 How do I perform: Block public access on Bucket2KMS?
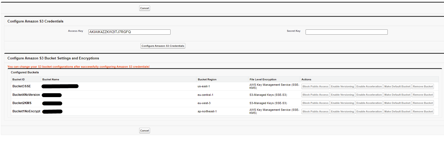[315, 103]
